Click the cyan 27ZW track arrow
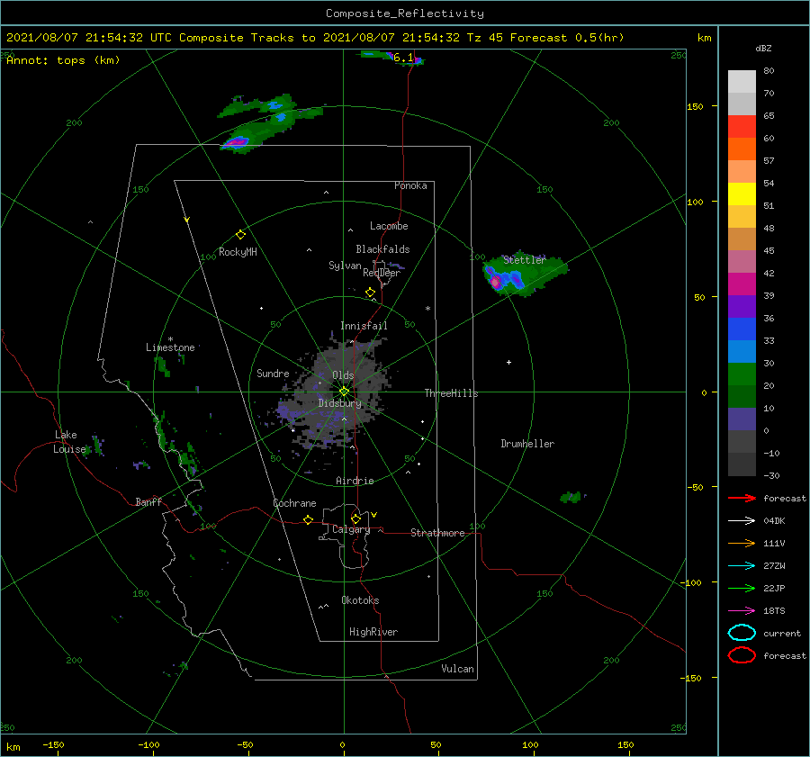The height and width of the screenshot is (757, 810). click(x=742, y=566)
